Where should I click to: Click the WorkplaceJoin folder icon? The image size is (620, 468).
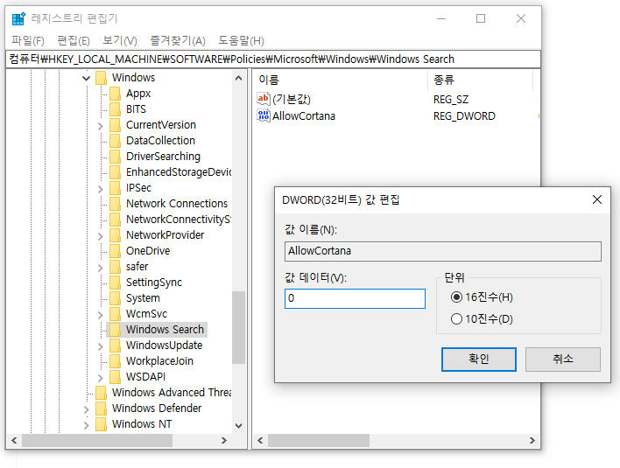(115, 361)
